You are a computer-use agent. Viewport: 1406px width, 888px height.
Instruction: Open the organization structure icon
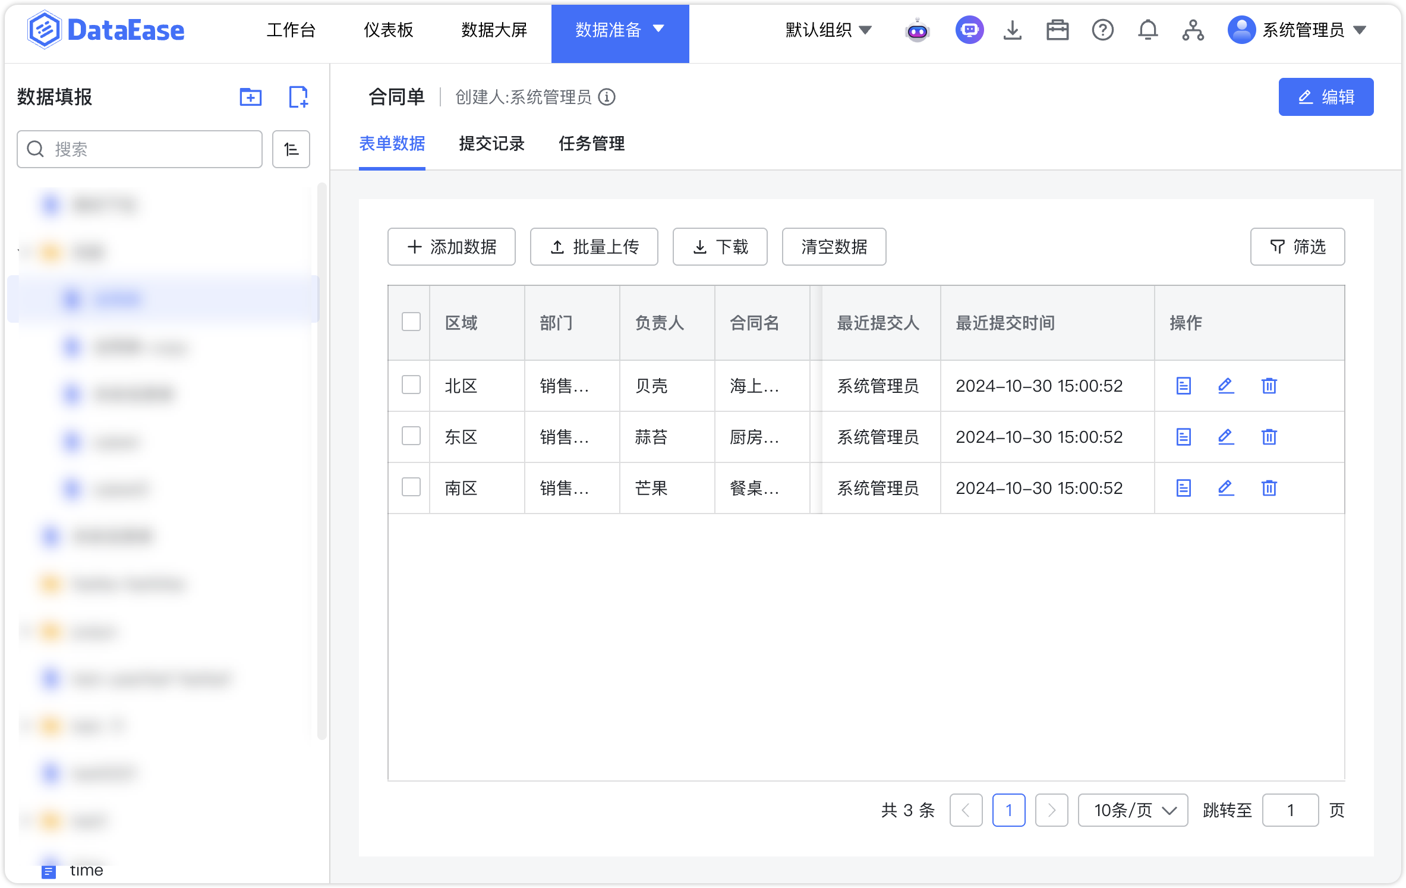(1193, 30)
